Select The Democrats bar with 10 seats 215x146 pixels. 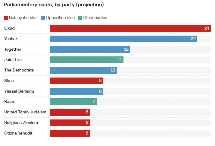83,70
